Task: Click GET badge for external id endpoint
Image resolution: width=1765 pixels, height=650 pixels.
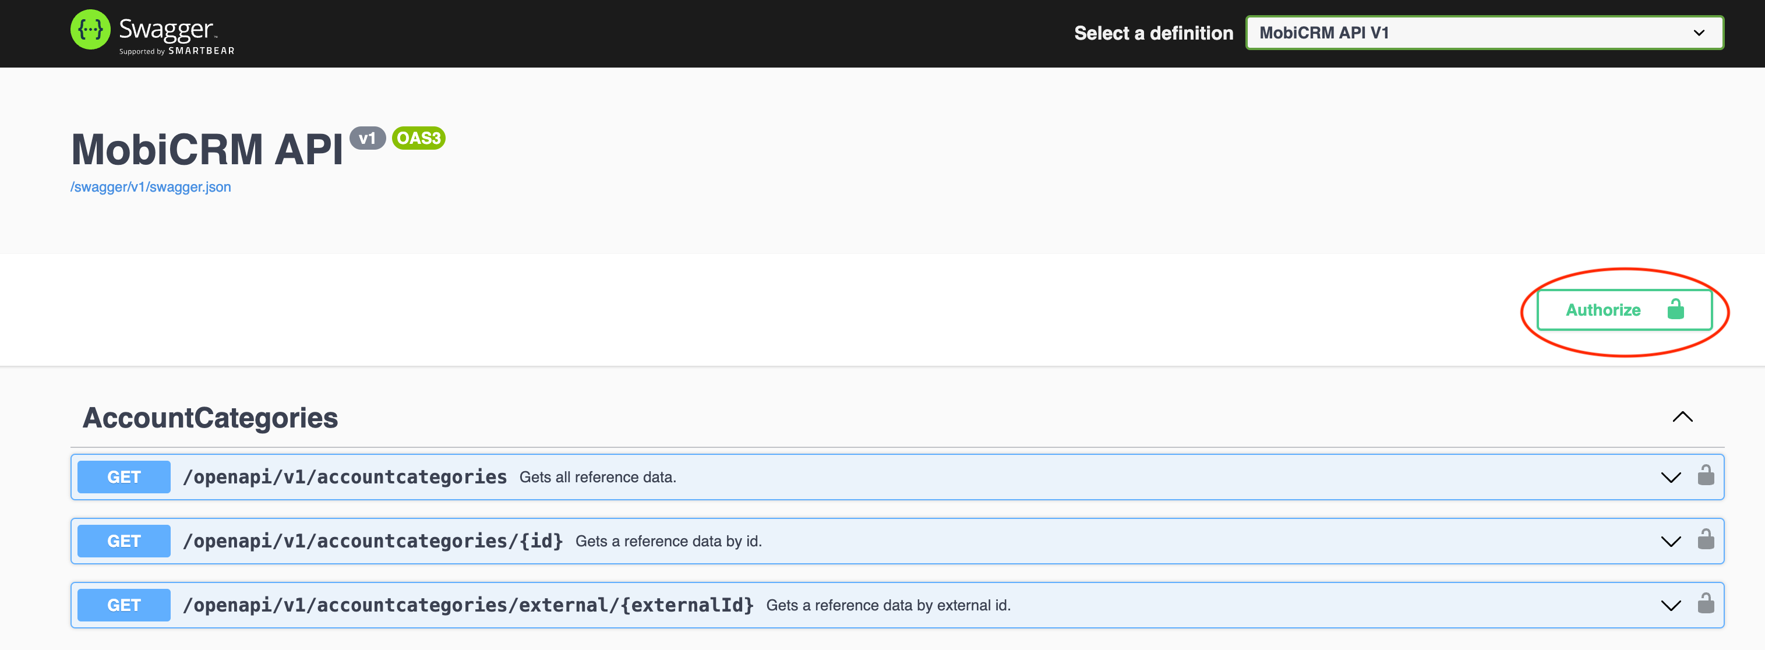Action: pyautogui.click(x=124, y=606)
